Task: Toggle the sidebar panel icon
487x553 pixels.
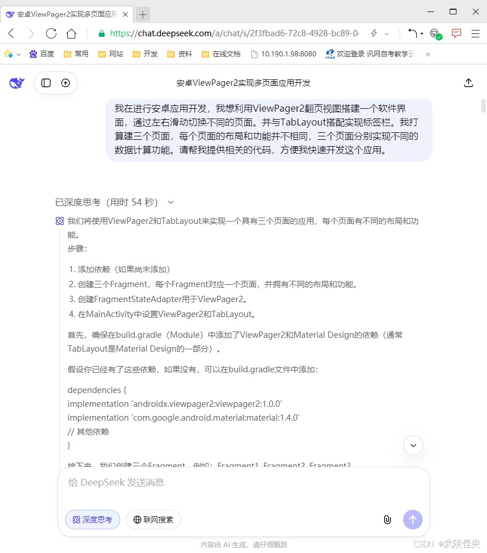Action: point(46,83)
